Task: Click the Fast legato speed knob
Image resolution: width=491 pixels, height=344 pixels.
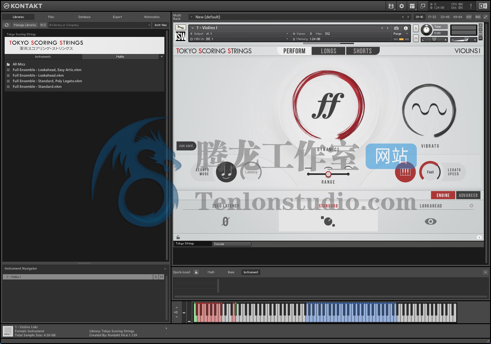Action: pos(430,172)
